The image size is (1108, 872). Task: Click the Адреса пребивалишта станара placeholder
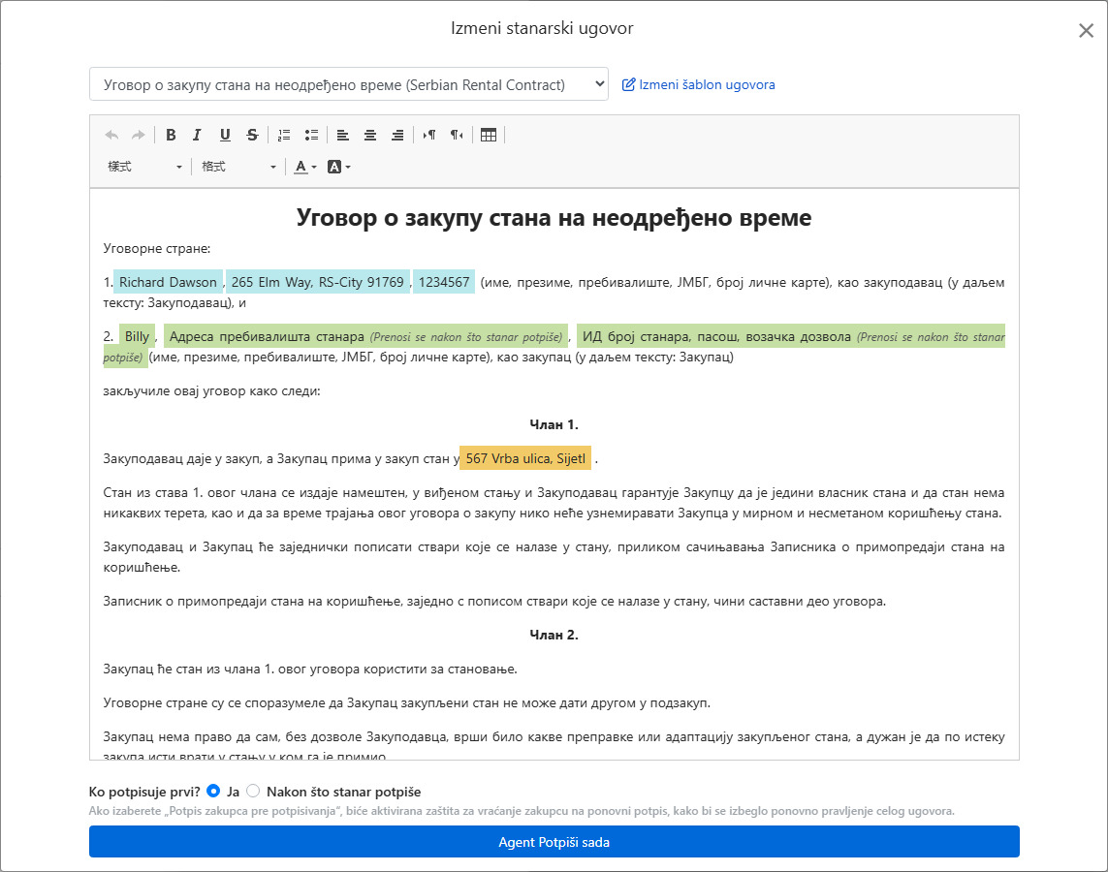point(366,337)
